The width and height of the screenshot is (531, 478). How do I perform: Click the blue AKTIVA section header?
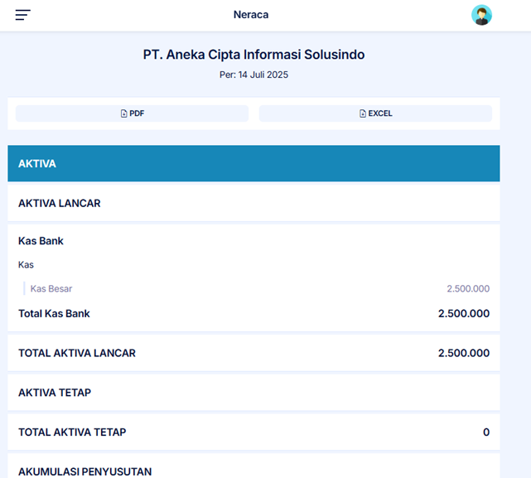pos(253,164)
